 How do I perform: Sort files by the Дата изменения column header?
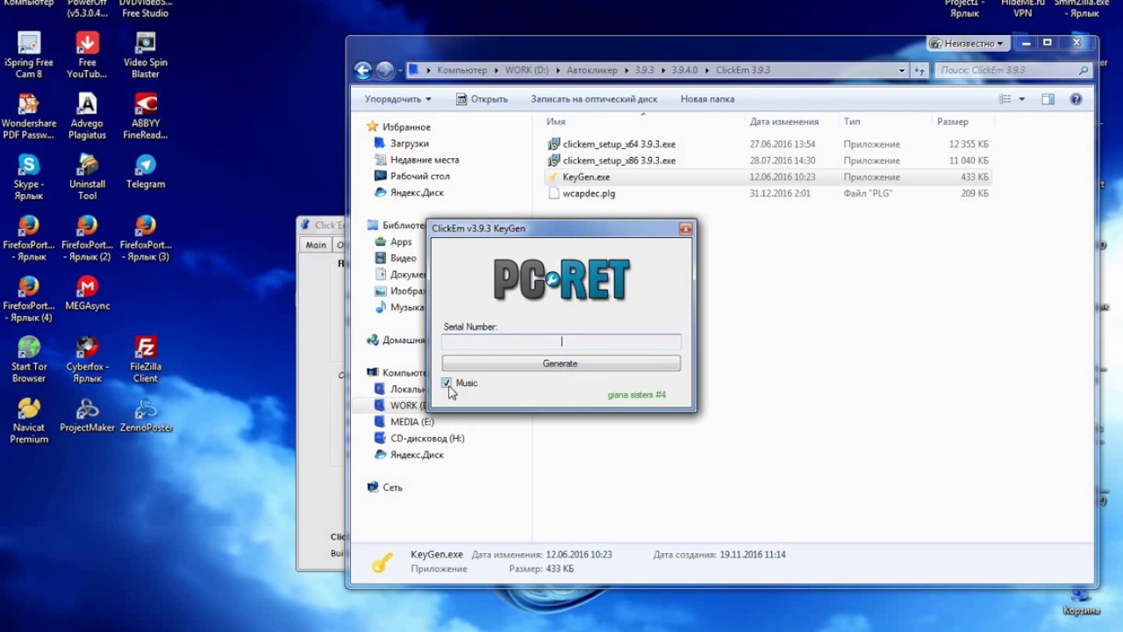tap(784, 122)
